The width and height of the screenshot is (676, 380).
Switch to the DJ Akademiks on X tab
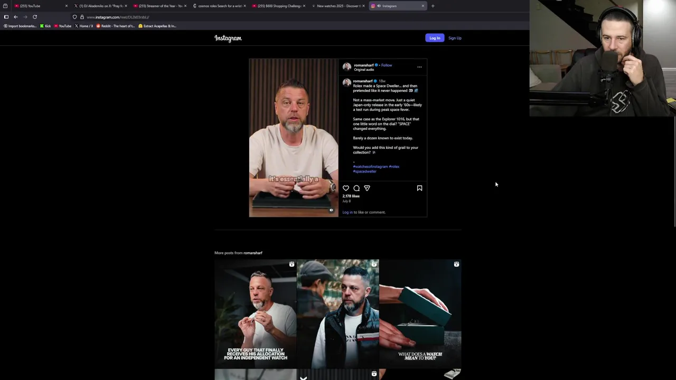[100, 6]
